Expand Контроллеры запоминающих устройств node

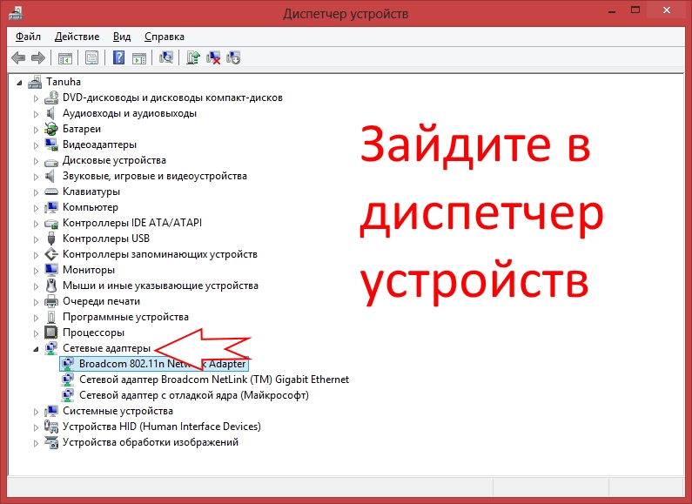tap(36, 255)
